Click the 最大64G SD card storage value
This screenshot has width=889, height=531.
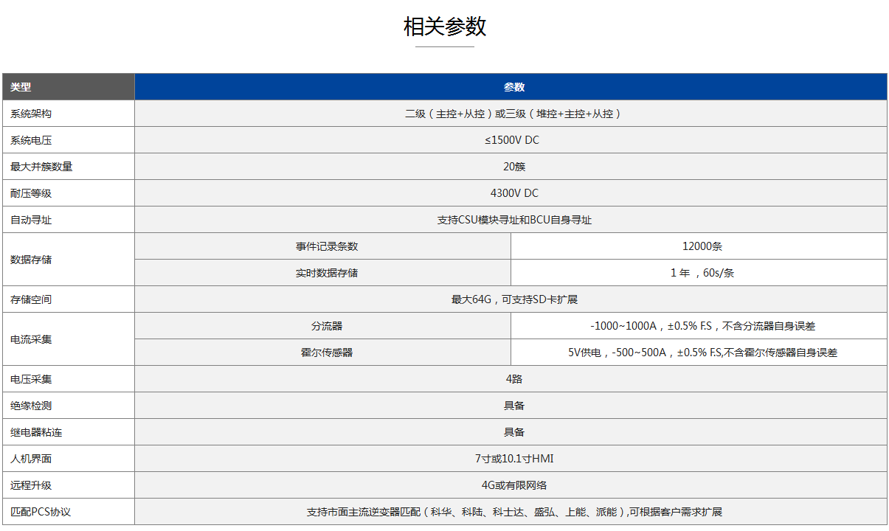tap(514, 299)
